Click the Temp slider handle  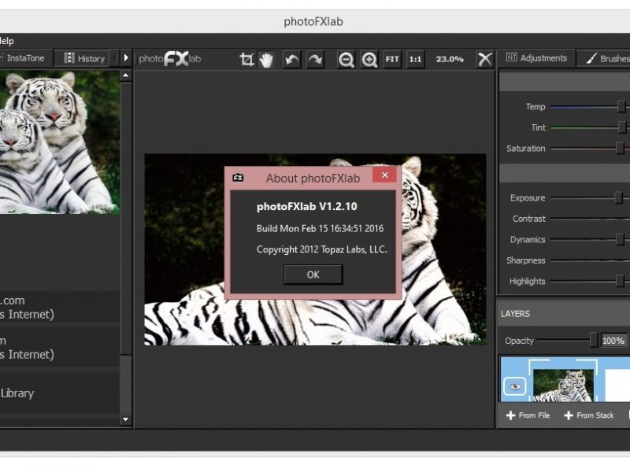(x=621, y=106)
